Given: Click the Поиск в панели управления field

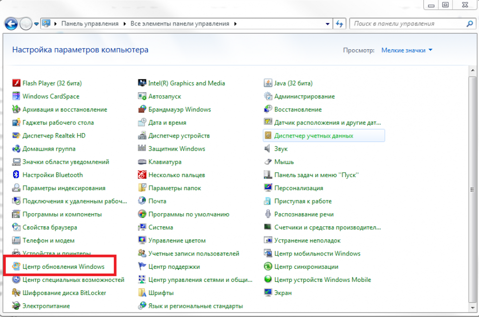Looking at the screenshot, I should (x=413, y=24).
